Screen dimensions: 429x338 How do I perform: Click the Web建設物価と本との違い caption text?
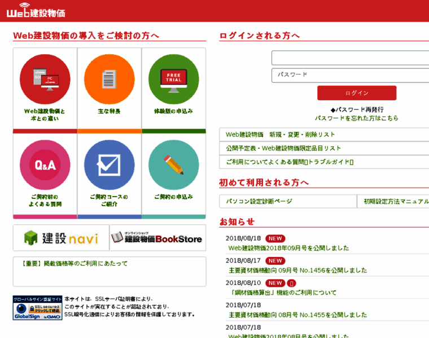point(45,115)
